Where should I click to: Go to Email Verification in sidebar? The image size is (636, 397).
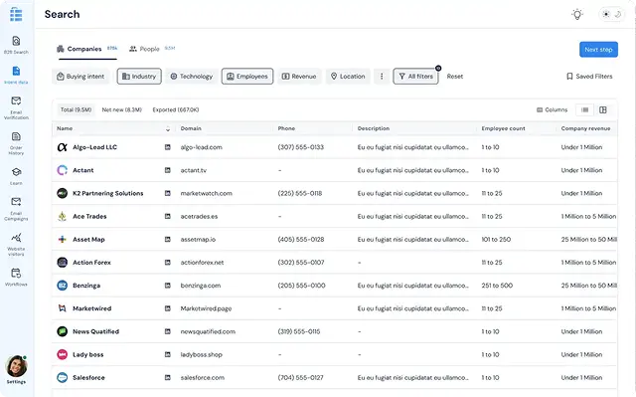pyautogui.click(x=16, y=107)
